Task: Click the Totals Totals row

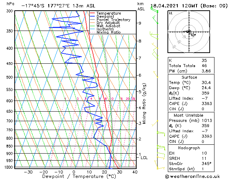Action: coord(191,66)
